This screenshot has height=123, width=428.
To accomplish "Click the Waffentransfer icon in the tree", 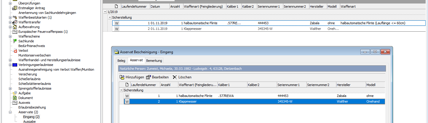I will [x=15, y=22].
